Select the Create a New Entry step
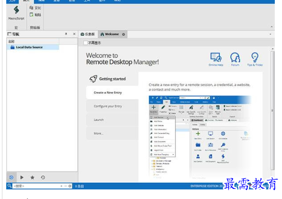The height and width of the screenshot is (199, 282). [x=112, y=92]
